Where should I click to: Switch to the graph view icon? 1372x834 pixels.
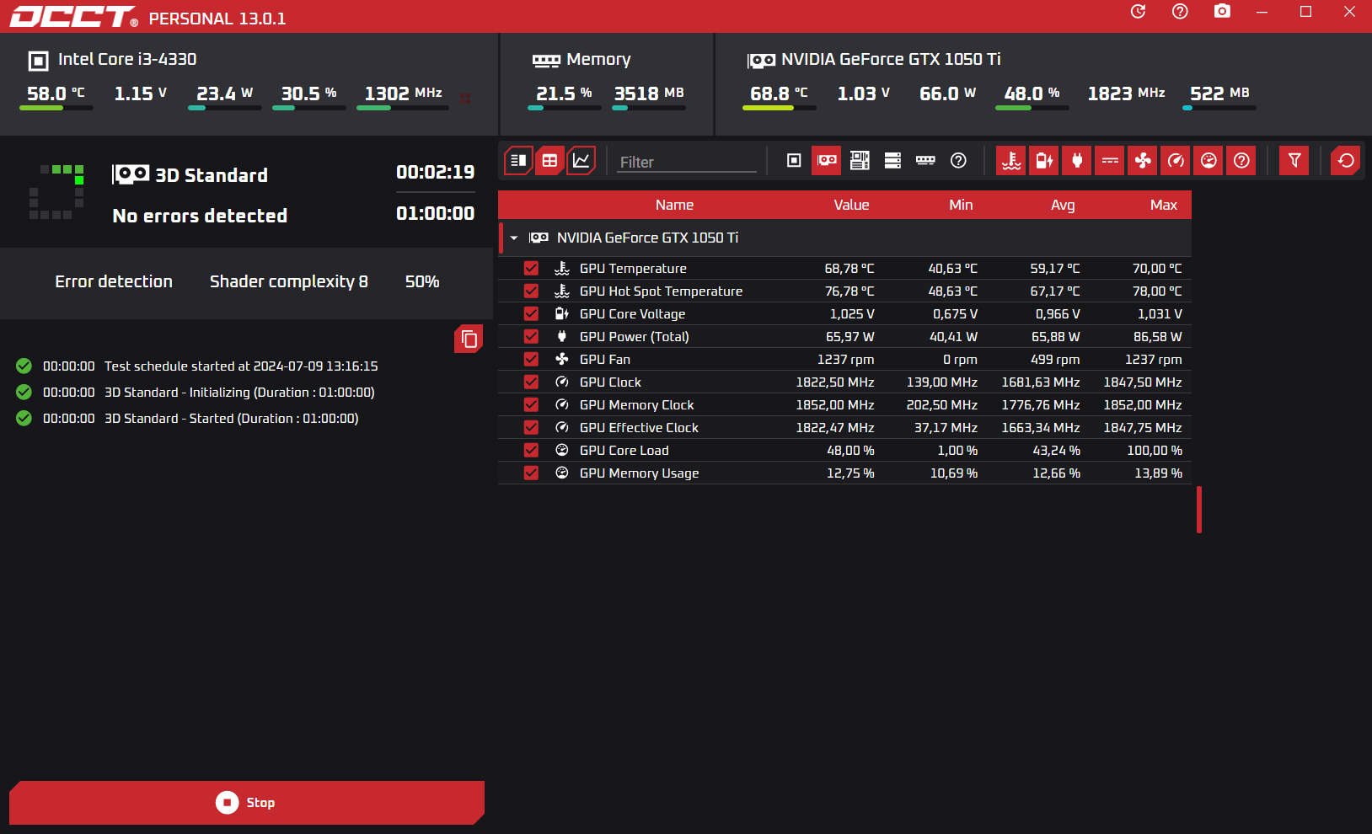581,160
